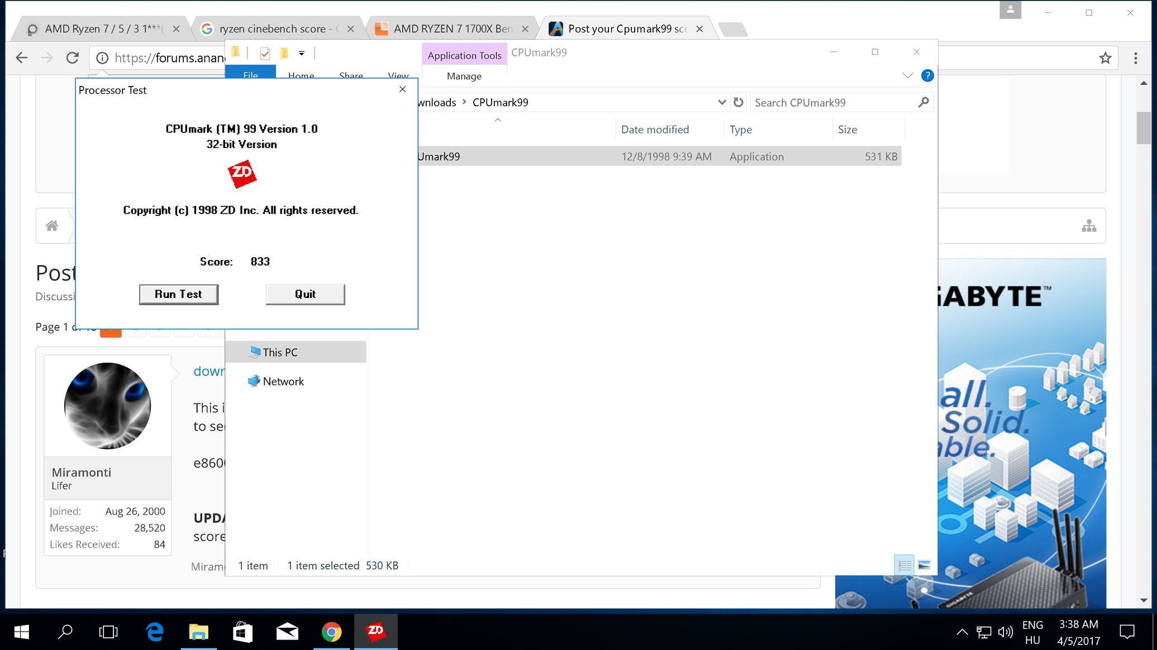Click Miramonti's avatar image
This screenshot has width=1157, height=650.
[107, 406]
